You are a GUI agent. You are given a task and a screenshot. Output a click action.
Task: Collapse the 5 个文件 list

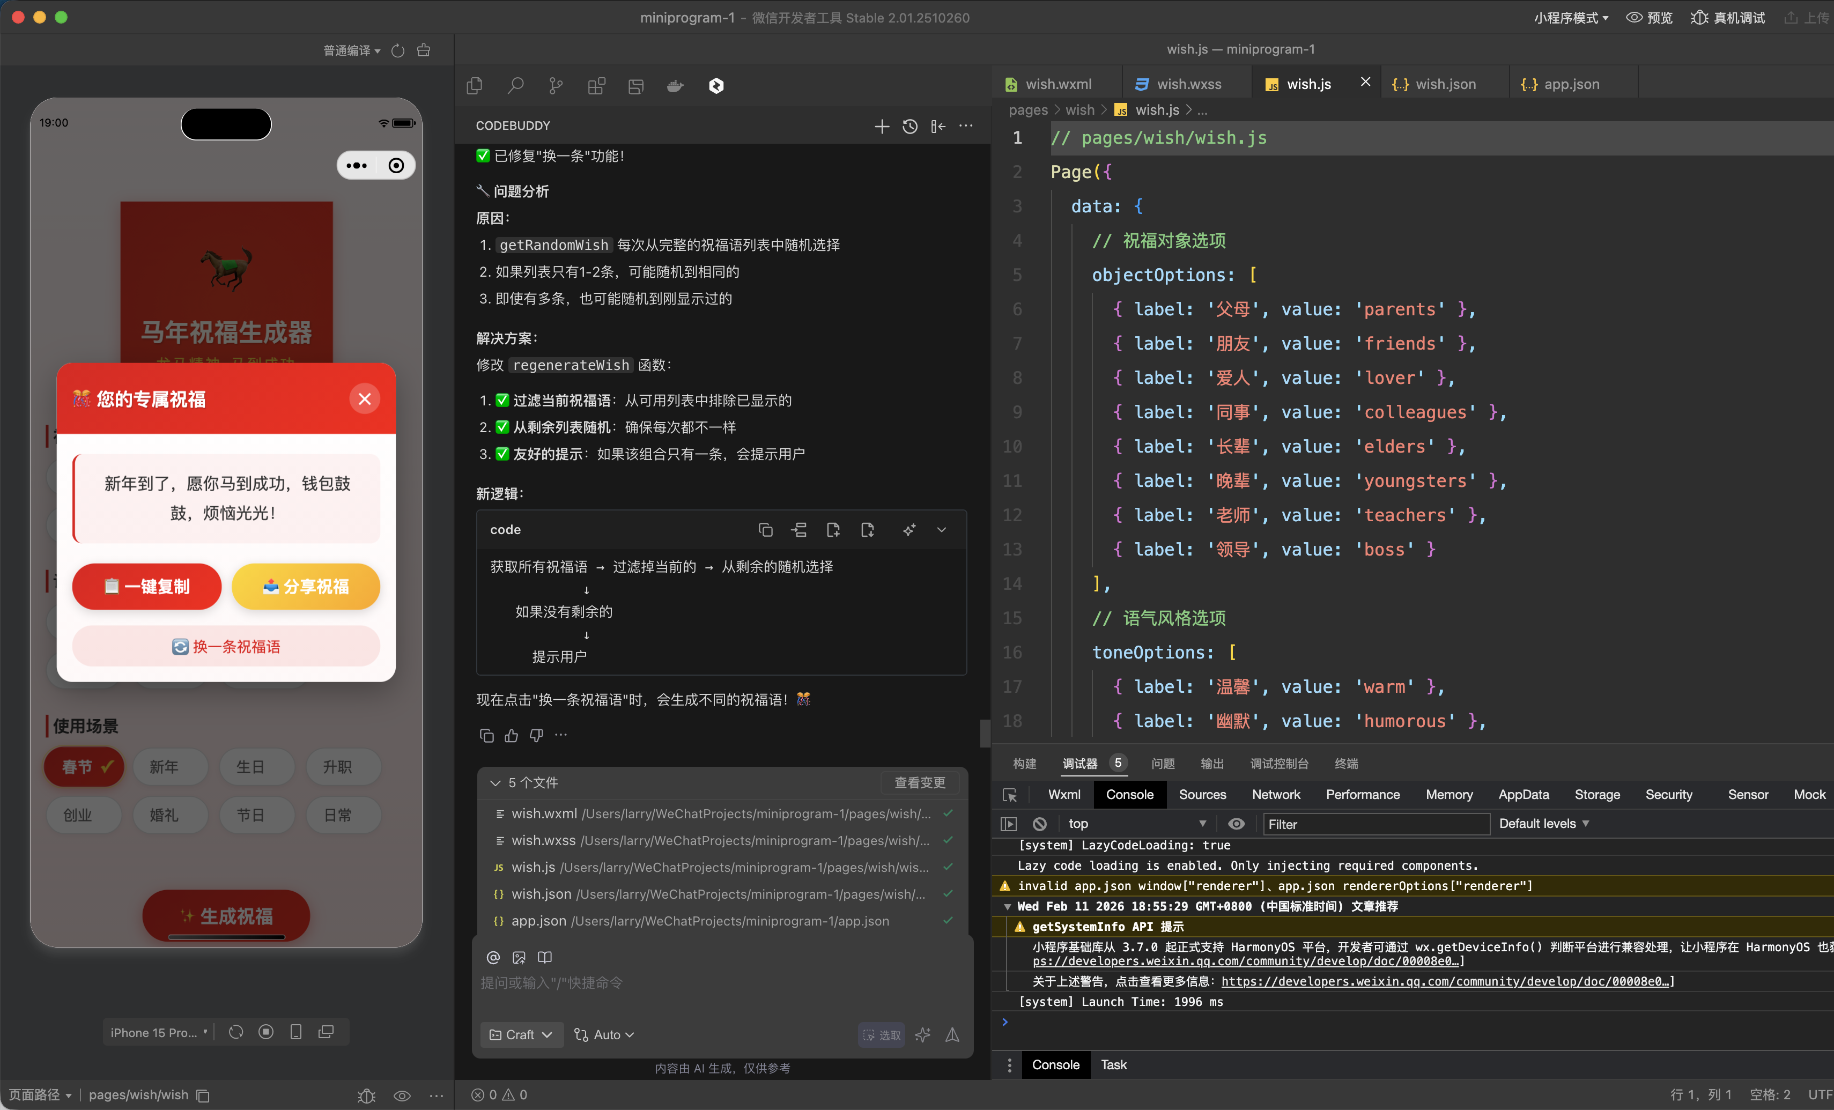pyautogui.click(x=495, y=782)
